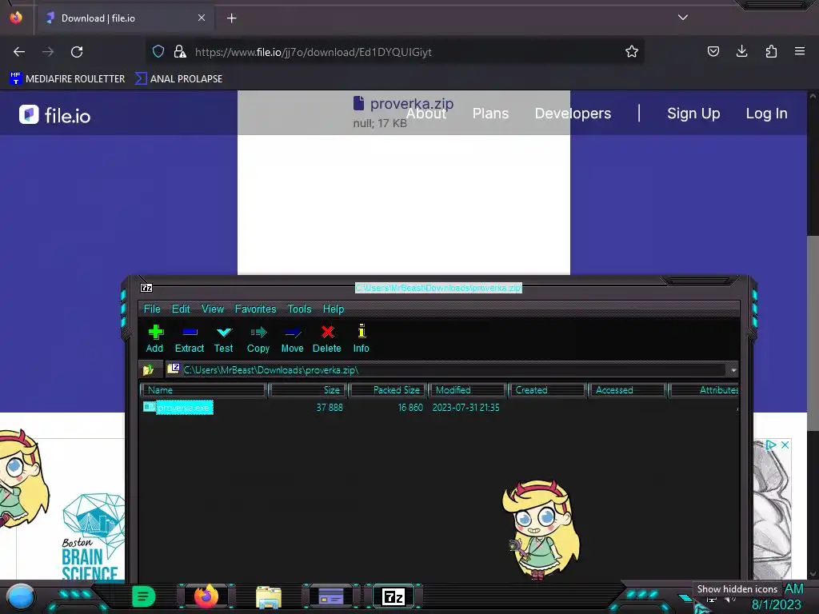Open Firefox extensions menu
The height and width of the screenshot is (614, 819).
point(771,51)
